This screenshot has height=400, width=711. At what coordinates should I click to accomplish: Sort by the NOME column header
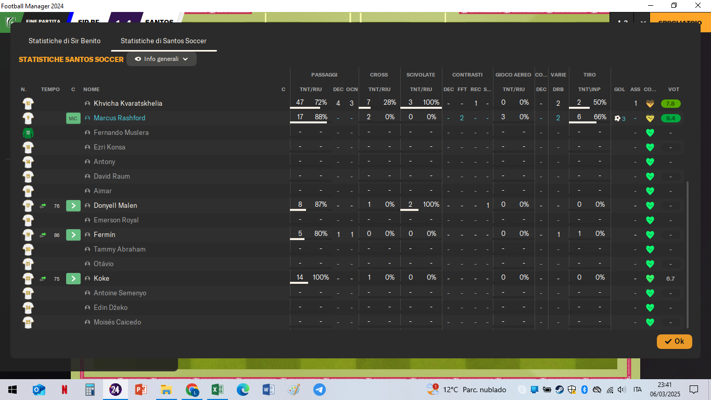click(x=91, y=89)
